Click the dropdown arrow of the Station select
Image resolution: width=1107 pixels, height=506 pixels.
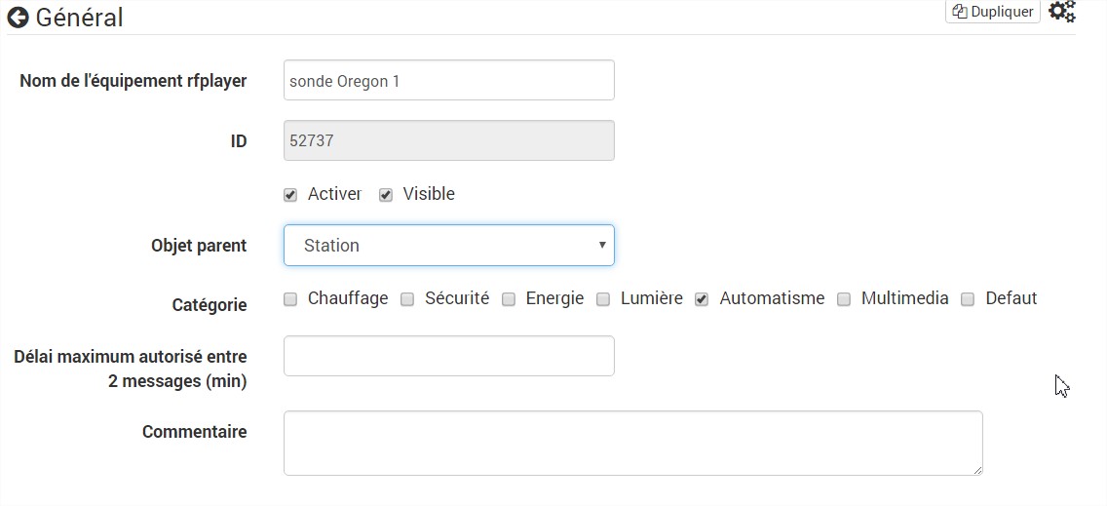pyautogui.click(x=602, y=246)
